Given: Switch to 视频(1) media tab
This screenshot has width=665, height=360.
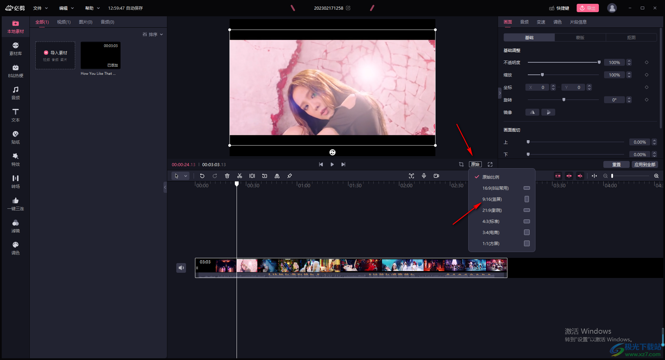Looking at the screenshot, I should [64, 22].
